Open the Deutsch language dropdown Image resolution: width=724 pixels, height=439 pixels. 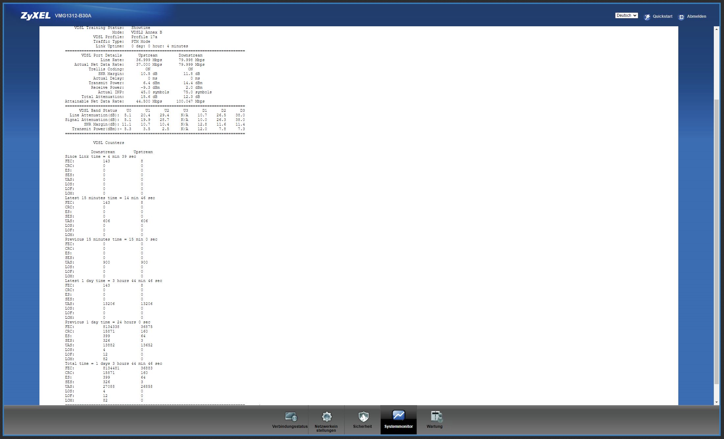click(626, 15)
